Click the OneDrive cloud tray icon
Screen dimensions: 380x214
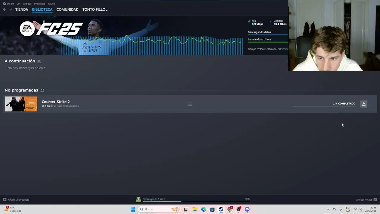(x=334, y=209)
